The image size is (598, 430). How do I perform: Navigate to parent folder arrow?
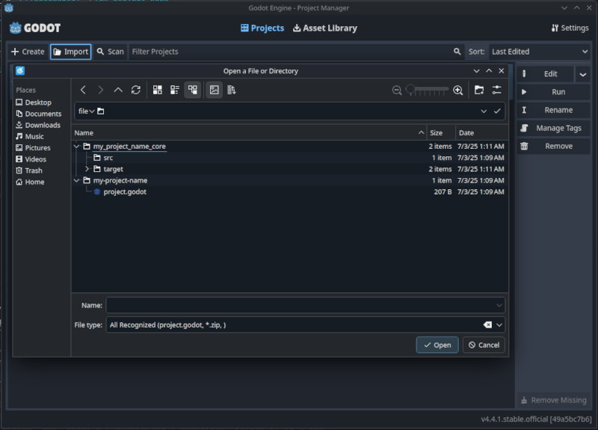[x=118, y=90]
